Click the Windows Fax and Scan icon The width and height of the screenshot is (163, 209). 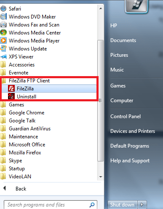click(3, 25)
